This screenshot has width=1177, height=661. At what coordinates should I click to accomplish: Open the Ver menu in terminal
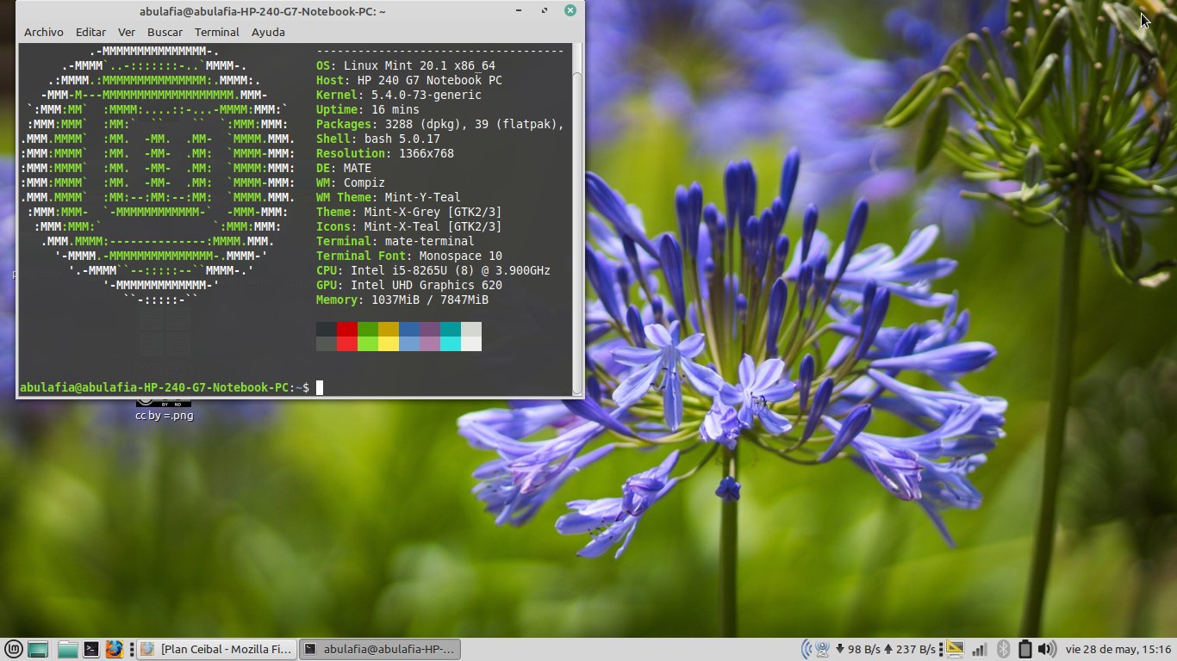(127, 32)
